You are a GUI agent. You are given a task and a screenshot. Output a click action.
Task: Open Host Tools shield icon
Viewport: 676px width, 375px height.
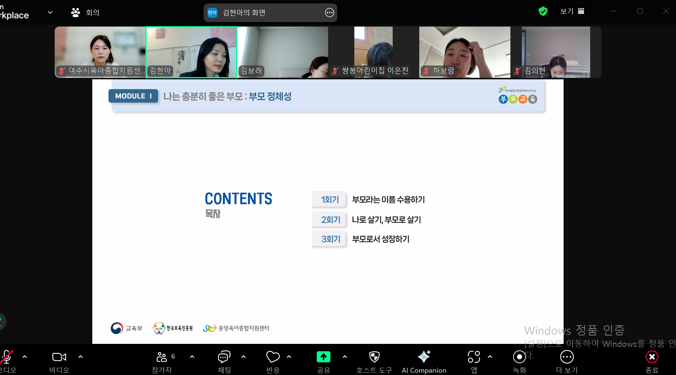pos(374,357)
